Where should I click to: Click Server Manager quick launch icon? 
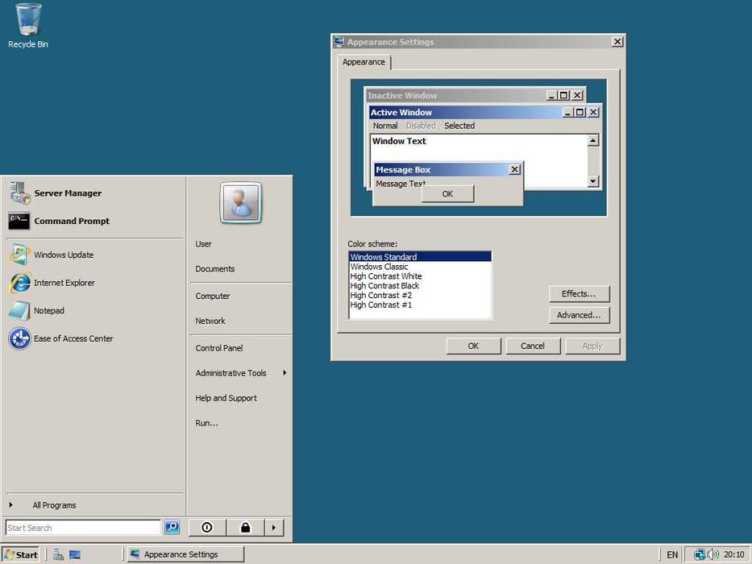[x=59, y=554]
